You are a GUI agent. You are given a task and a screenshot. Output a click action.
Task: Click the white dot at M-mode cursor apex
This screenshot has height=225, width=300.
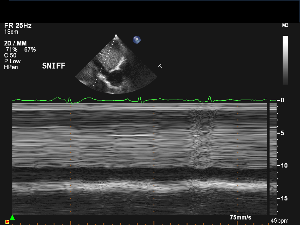coord(116,36)
